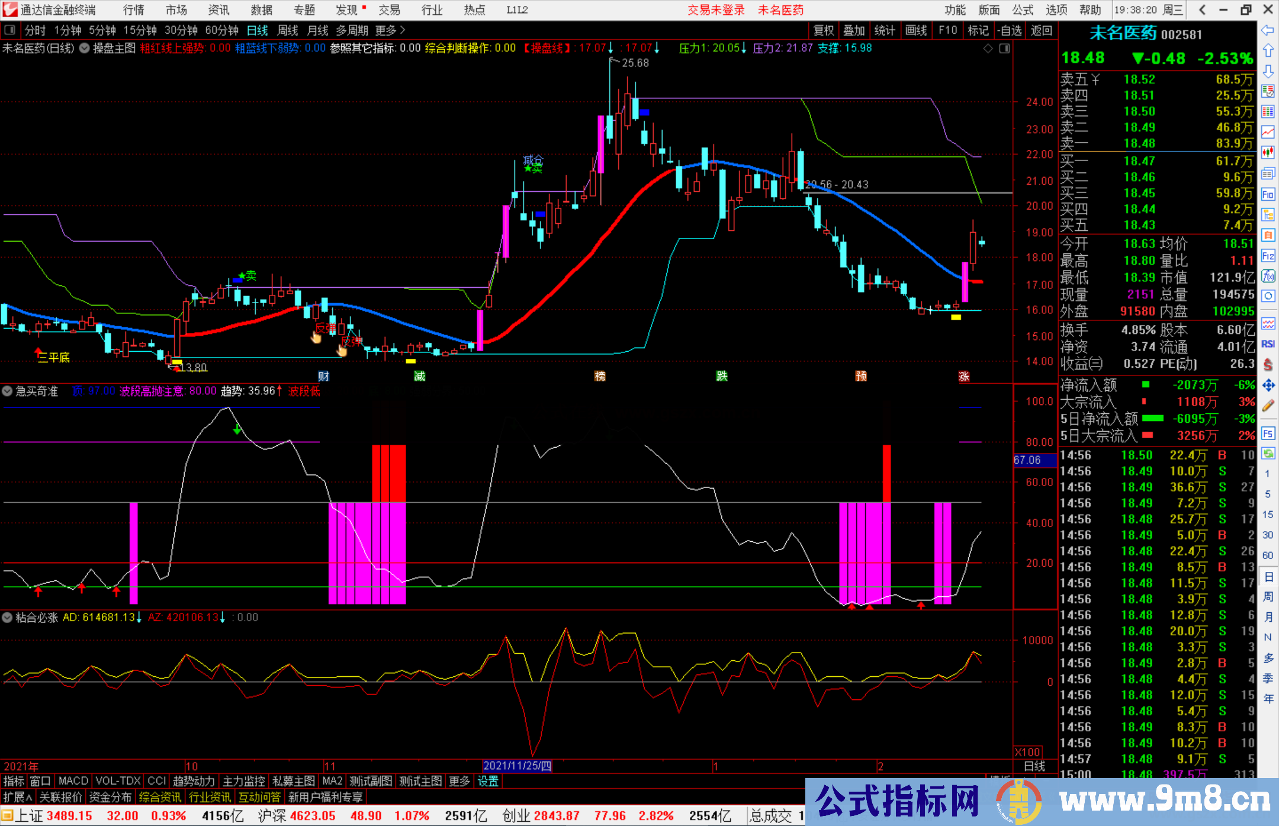Click the 设置 link in indicator bar
Viewport: 1279px width, 826px height.
tap(488, 781)
